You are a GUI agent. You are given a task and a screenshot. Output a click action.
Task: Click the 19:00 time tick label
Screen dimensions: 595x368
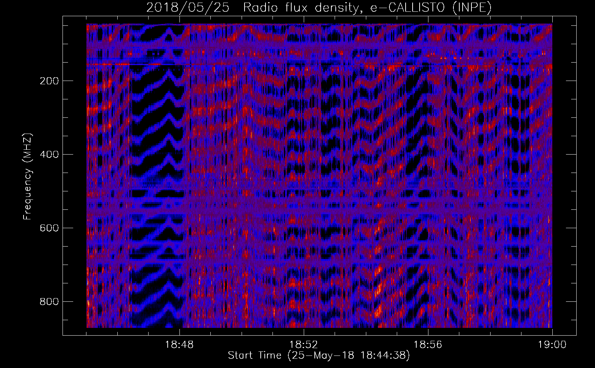coord(552,345)
